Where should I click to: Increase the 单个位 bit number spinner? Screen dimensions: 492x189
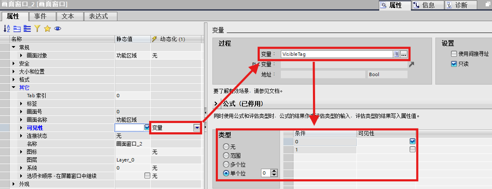click(275, 171)
